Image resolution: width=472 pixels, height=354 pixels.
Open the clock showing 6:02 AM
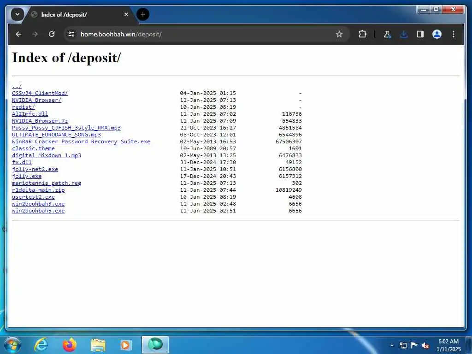[448, 345]
